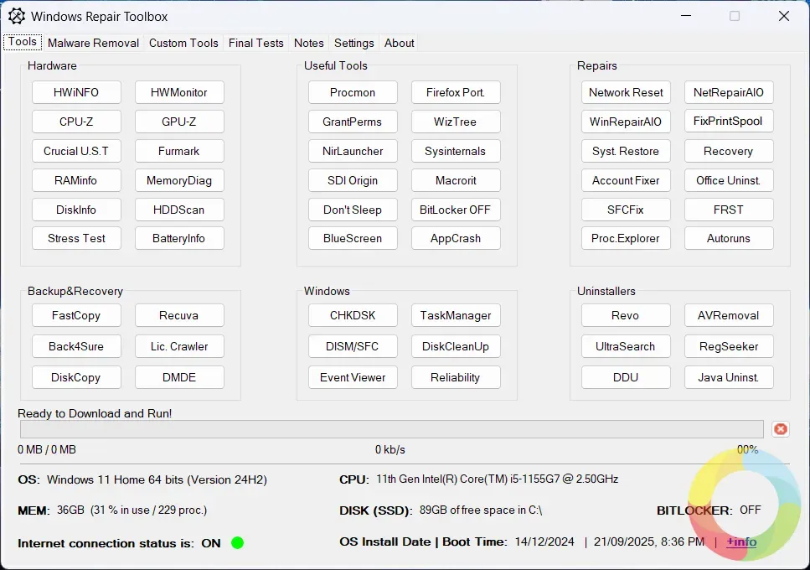Open Recuva
This screenshot has height=570, width=810.
(179, 315)
